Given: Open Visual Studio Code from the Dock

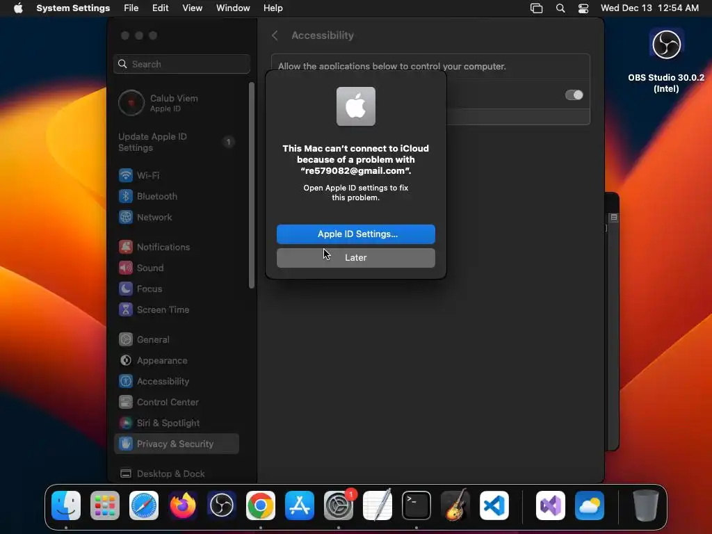Looking at the screenshot, I should (494, 505).
